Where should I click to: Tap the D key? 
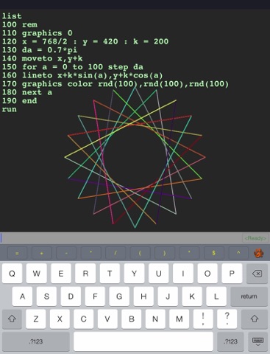(71, 296)
